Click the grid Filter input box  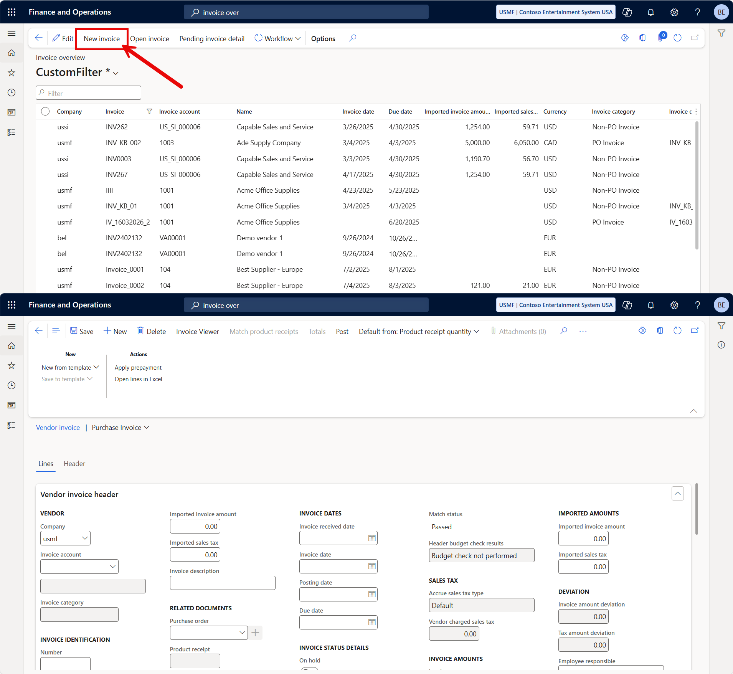coord(88,93)
